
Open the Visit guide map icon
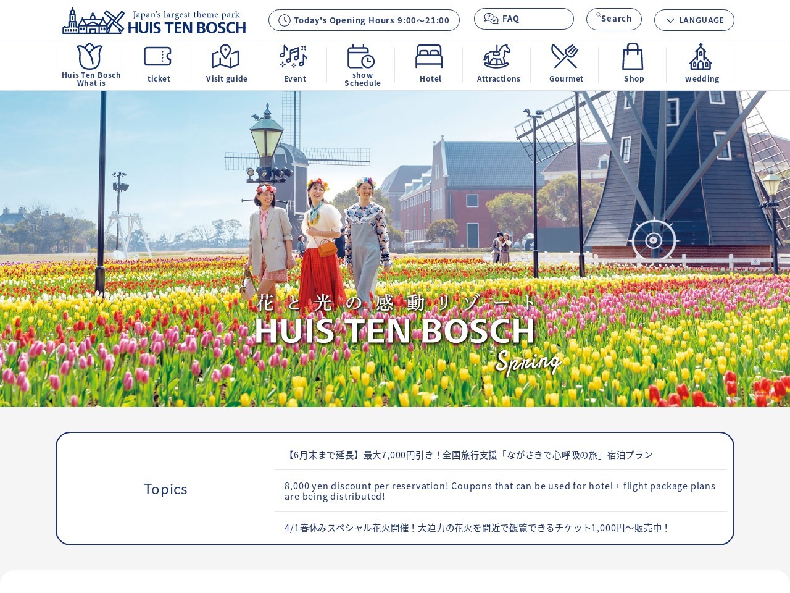[x=225, y=56]
